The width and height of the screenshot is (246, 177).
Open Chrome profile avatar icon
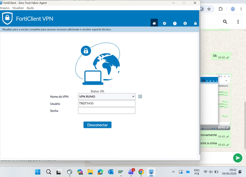(233, 9)
